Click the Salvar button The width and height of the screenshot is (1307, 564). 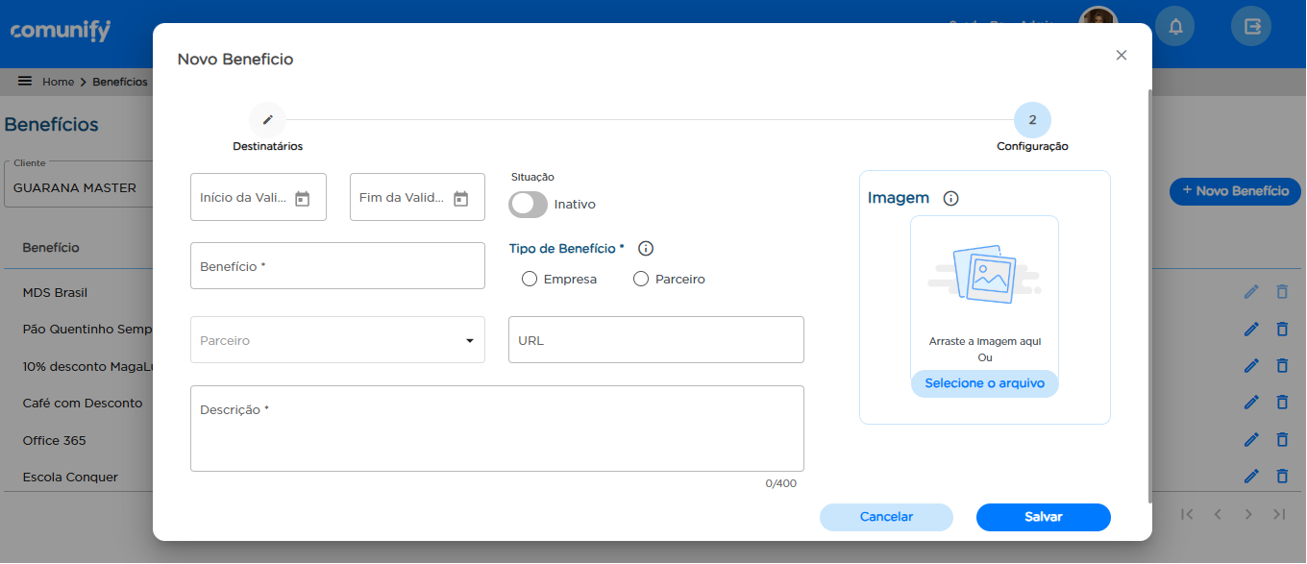point(1043,517)
